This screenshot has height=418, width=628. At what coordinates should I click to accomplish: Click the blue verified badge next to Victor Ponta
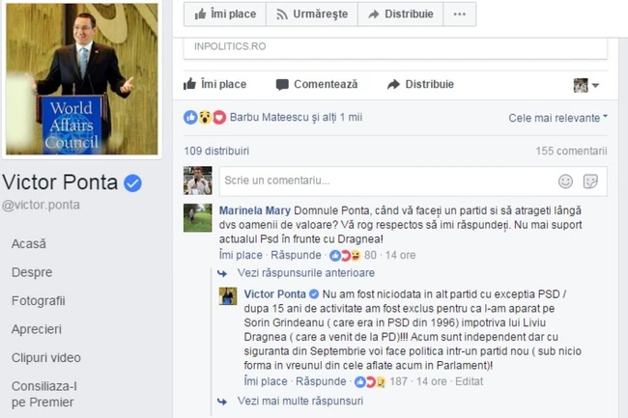(132, 183)
